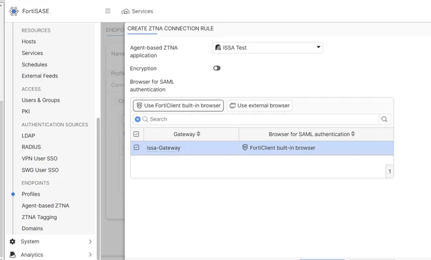Click the ISSA Test application icon
This screenshot has width=431, height=260.
[x=218, y=48]
